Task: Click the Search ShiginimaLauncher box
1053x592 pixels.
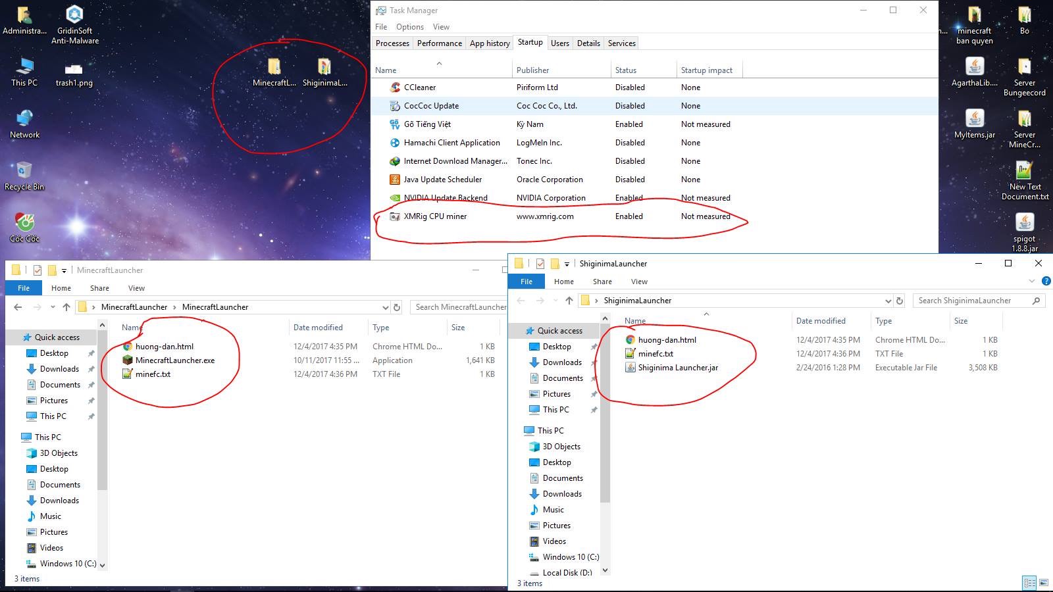Action: [979, 301]
